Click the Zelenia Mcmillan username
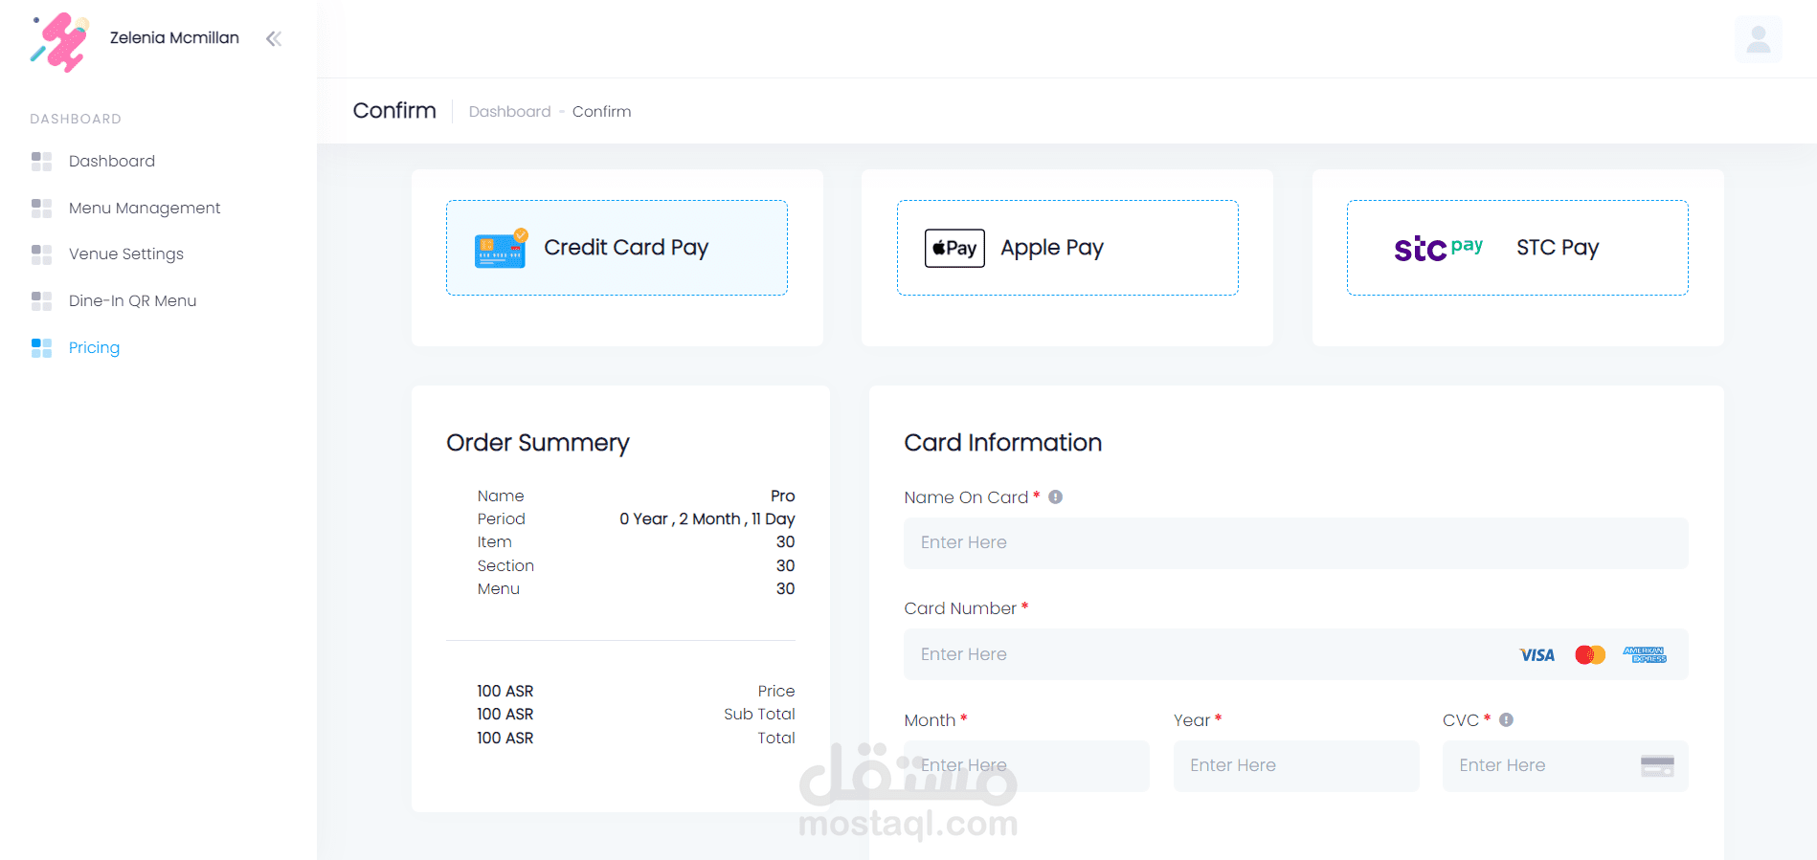This screenshot has height=860, width=1817. pyautogui.click(x=174, y=38)
